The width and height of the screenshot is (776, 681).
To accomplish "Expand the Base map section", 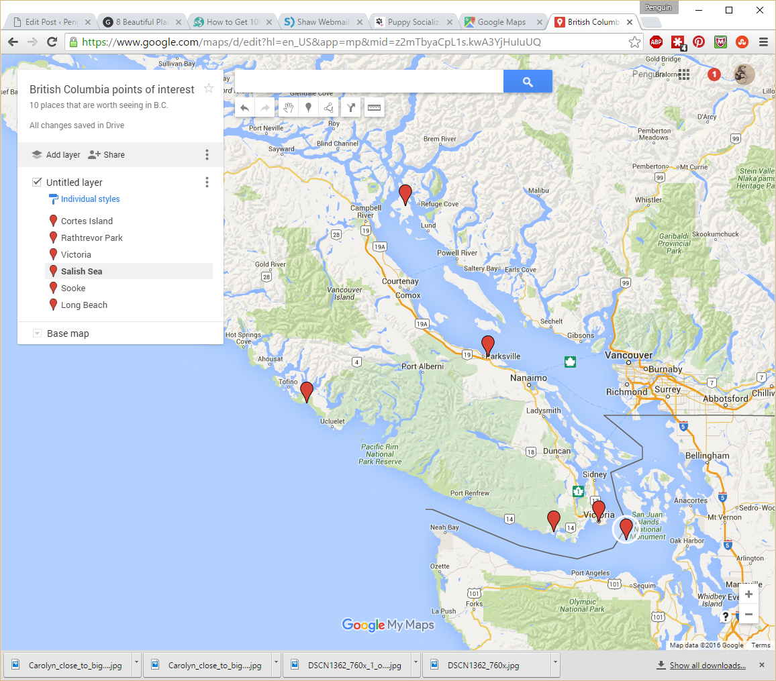I will pyautogui.click(x=37, y=333).
